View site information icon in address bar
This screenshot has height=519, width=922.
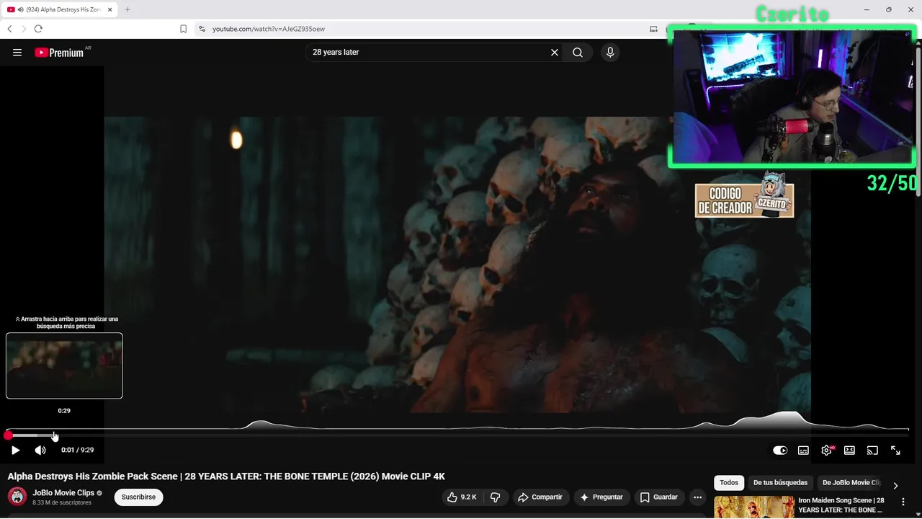pyautogui.click(x=202, y=29)
